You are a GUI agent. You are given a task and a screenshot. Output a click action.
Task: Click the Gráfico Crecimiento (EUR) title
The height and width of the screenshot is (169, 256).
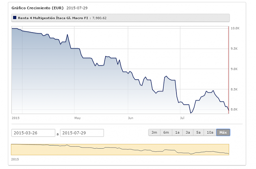click(x=37, y=8)
